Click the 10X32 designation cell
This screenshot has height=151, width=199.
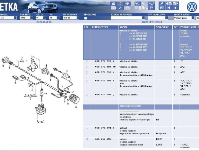(x=159, y=139)
